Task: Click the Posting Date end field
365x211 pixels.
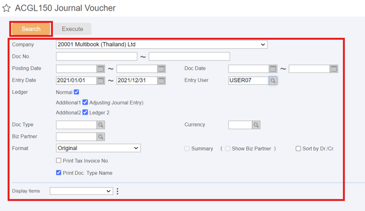Action: point(137,69)
